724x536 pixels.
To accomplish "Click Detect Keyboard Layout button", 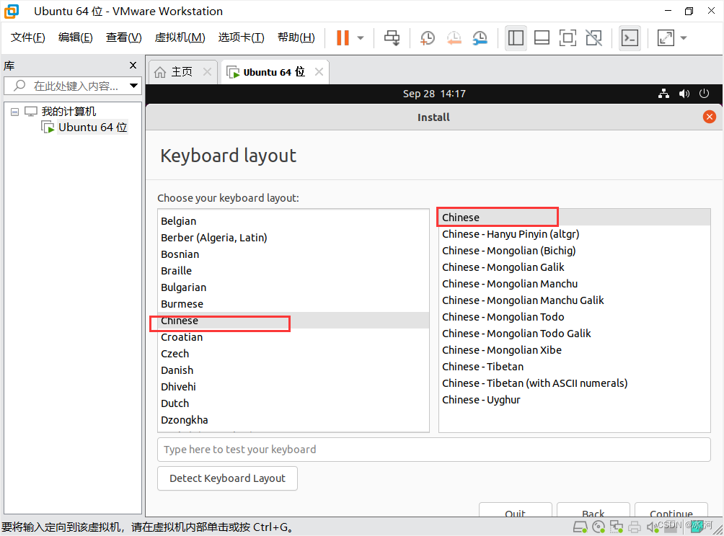I will pyautogui.click(x=227, y=478).
